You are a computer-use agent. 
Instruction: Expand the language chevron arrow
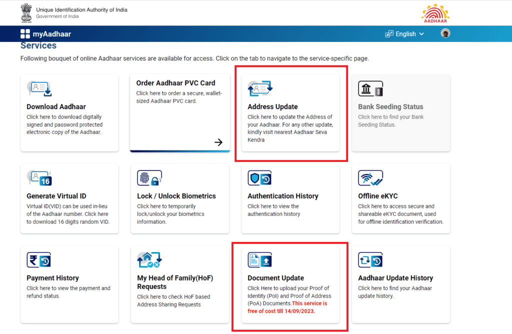(421, 34)
